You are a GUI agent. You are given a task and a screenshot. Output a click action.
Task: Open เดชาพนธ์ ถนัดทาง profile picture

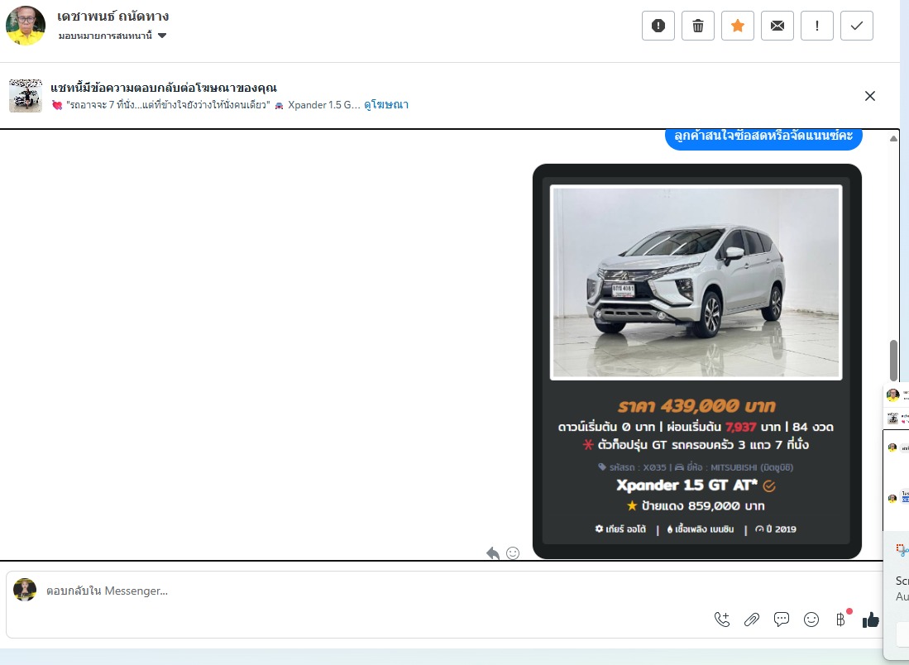pyautogui.click(x=26, y=26)
